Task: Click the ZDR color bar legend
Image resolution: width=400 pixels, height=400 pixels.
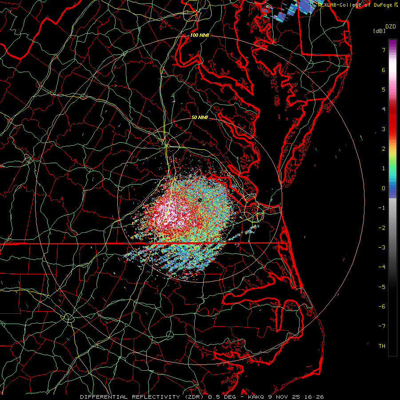Action: [x=392, y=197]
